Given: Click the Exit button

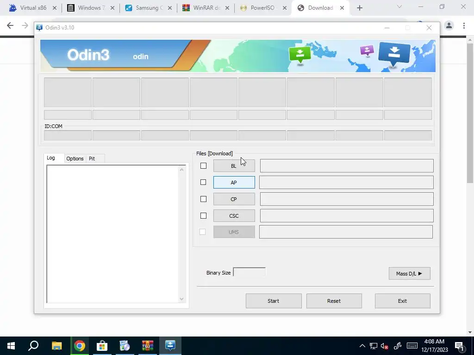Looking at the screenshot, I should click(x=403, y=301).
